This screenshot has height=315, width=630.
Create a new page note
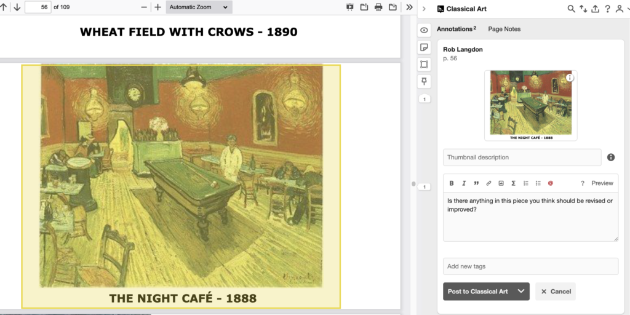(424, 47)
